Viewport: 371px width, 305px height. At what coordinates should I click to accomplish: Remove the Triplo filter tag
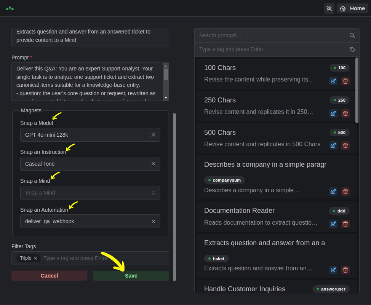click(x=35, y=258)
